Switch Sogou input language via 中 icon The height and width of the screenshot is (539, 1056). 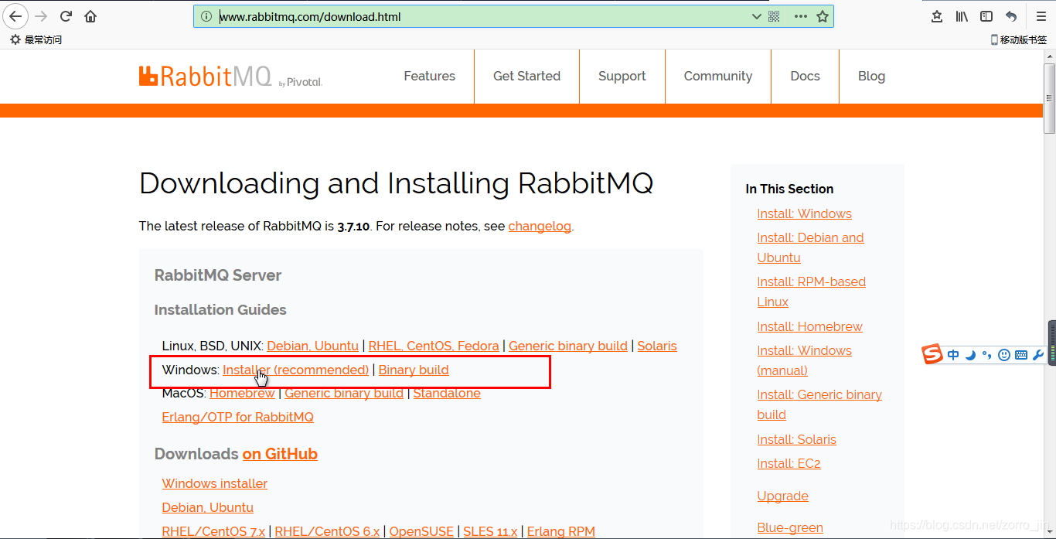coord(953,355)
